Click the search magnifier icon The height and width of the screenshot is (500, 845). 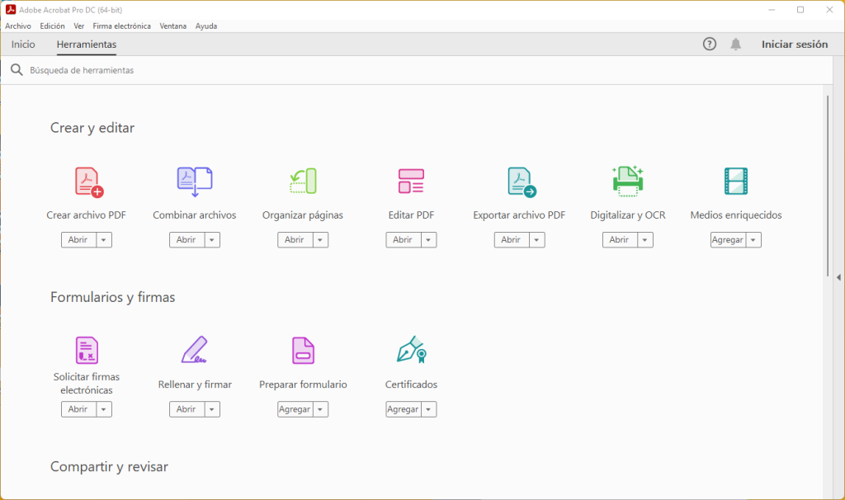(17, 70)
